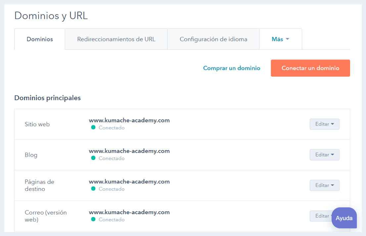Click the Correo connection status dot
Screen dimensions: 366x236
pyautogui.click(x=93, y=219)
